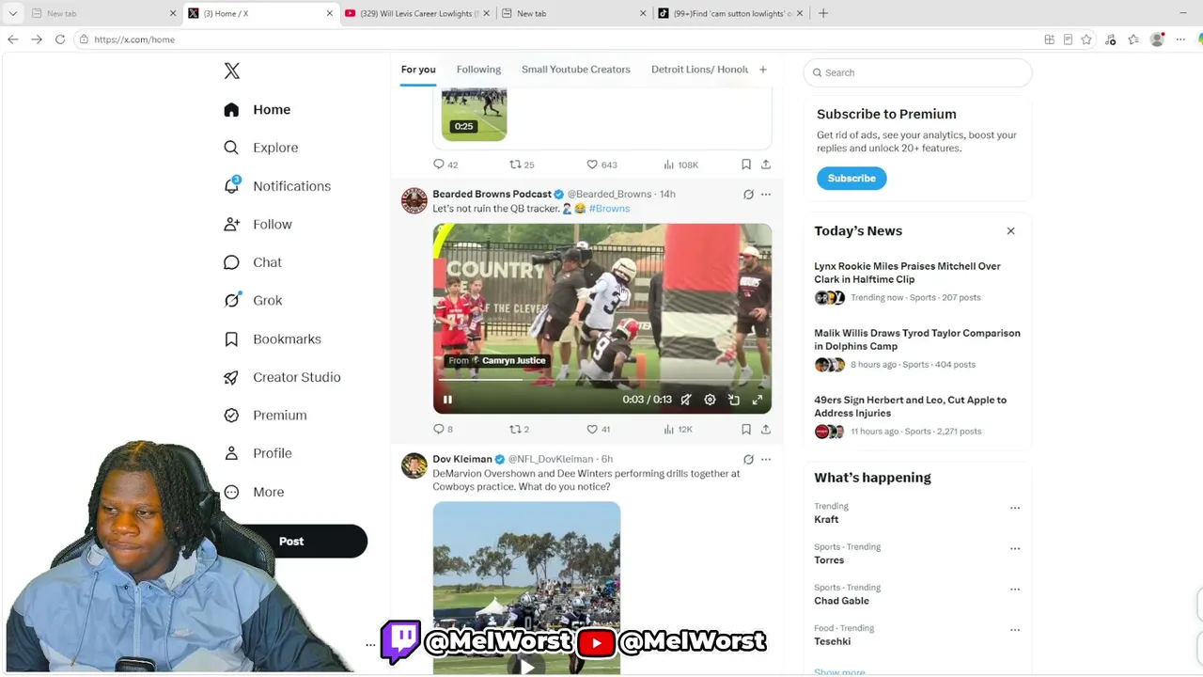This screenshot has height=677, width=1203.
Task: Open a new browser tab
Action: (823, 13)
